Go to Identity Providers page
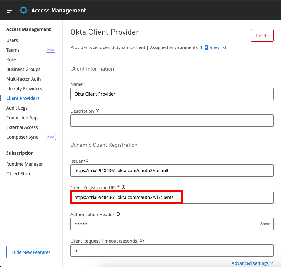Viewport: 281px width, 267px height. [24, 89]
